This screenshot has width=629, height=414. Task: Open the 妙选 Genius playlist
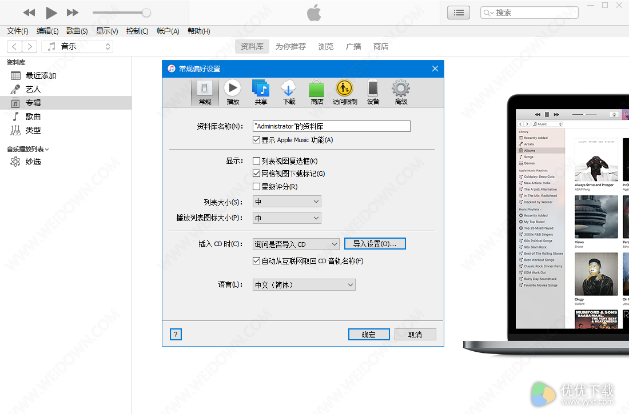point(66,162)
